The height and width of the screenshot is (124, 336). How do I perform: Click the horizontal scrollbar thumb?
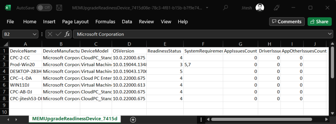pyautogui.click(x=262, y=119)
